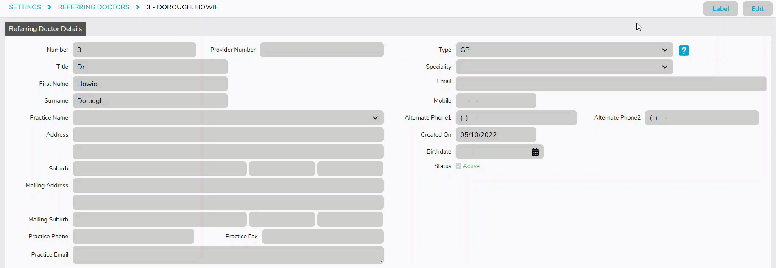
Task: Open the Speciality dropdown list
Action: [x=564, y=67]
